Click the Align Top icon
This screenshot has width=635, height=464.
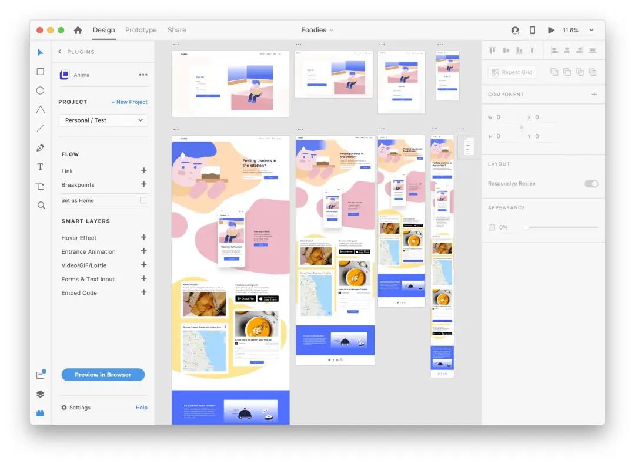(x=492, y=51)
